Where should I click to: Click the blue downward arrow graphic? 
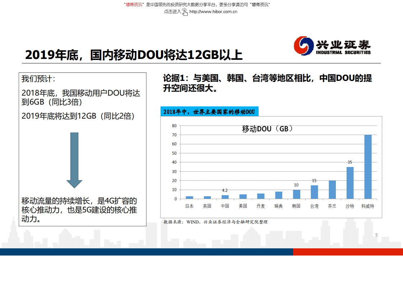[75, 160]
